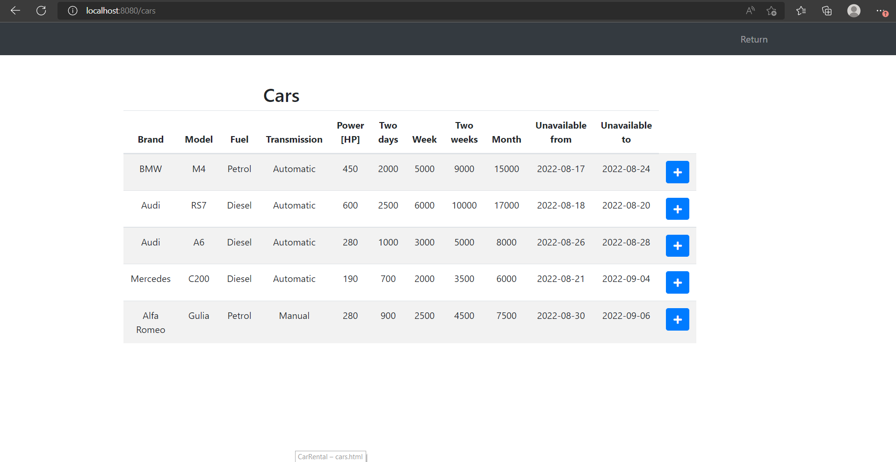Click the plus button for Audi A6
This screenshot has height=462, width=896.
(x=677, y=245)
